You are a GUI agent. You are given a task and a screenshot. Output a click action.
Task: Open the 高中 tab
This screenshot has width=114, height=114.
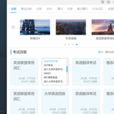click(60, 9)
